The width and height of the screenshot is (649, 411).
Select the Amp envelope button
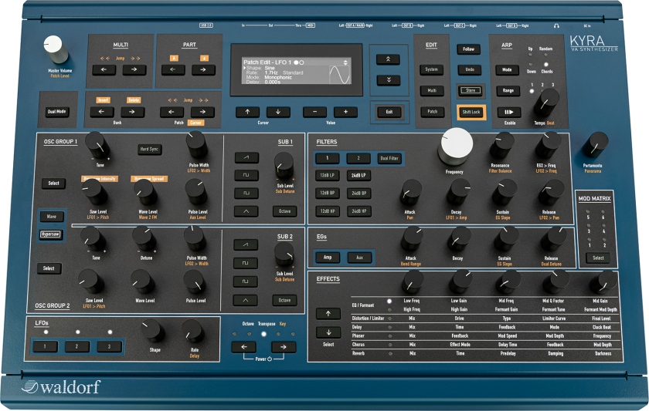click(x=328, y=258)
